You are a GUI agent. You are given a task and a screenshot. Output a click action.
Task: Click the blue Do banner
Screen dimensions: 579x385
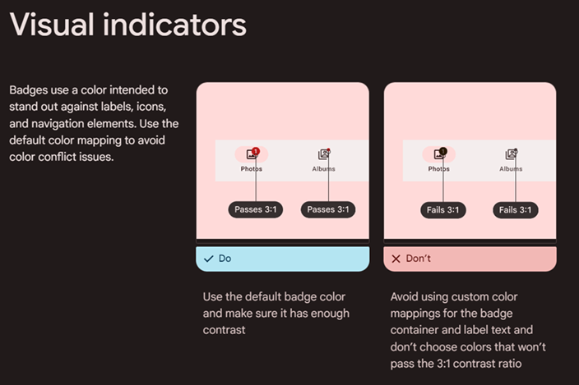pos(282,259)
